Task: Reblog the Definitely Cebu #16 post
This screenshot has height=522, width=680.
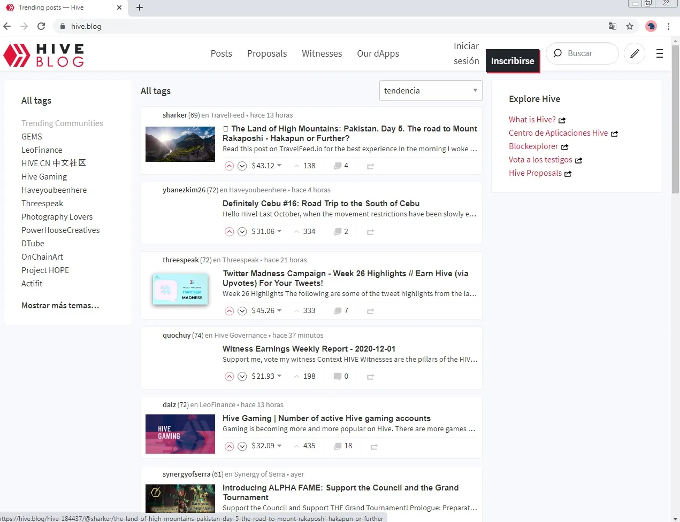Action: [370, 232]
